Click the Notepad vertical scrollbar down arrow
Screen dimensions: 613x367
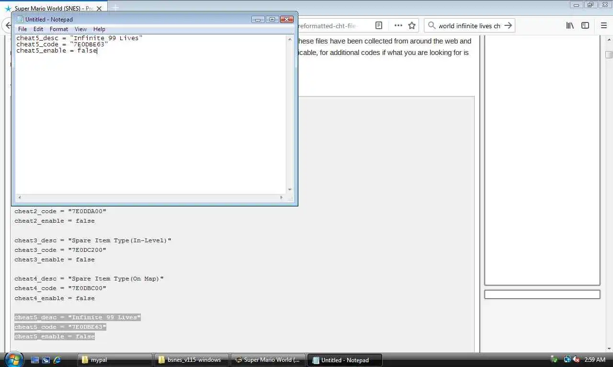click(290, 190)
